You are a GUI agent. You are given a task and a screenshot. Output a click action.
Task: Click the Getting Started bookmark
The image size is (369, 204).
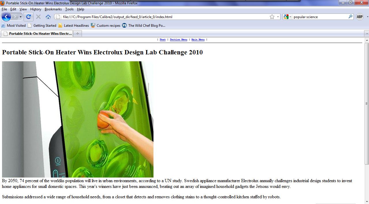pos(42,25)
